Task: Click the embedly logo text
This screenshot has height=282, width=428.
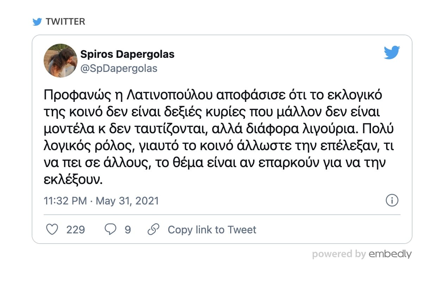Action: (390, 254)
